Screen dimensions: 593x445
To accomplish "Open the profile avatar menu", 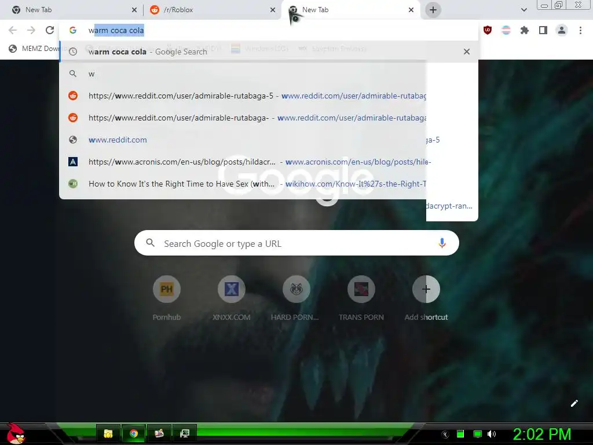I will 562,30.
